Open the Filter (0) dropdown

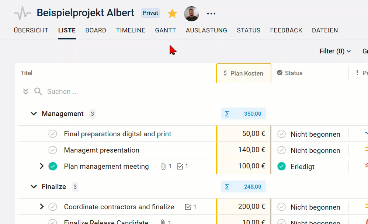(335, 51)
